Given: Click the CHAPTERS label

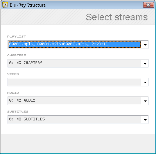Looking at the screenshot, I should [16, 55].
